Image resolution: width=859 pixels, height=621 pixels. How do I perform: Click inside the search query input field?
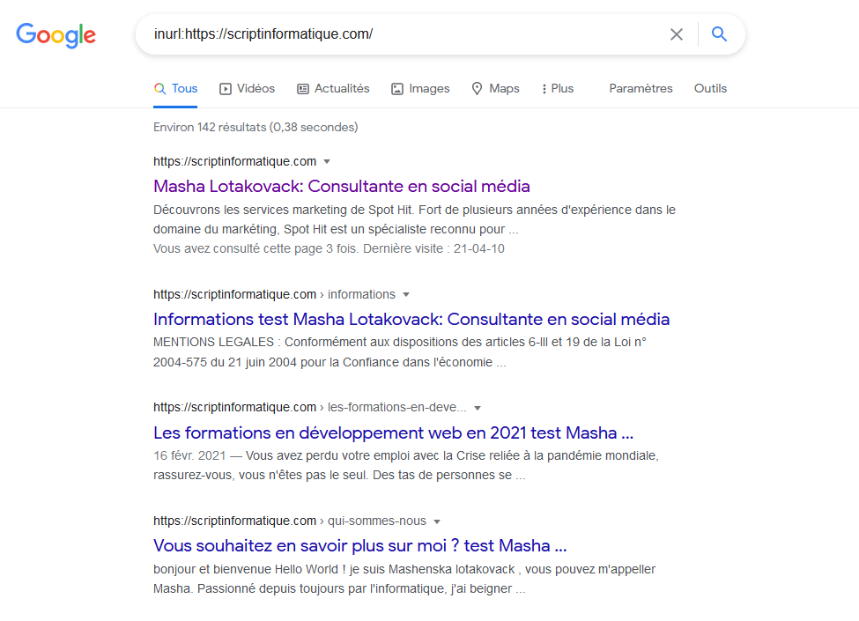tap(405, 34)
